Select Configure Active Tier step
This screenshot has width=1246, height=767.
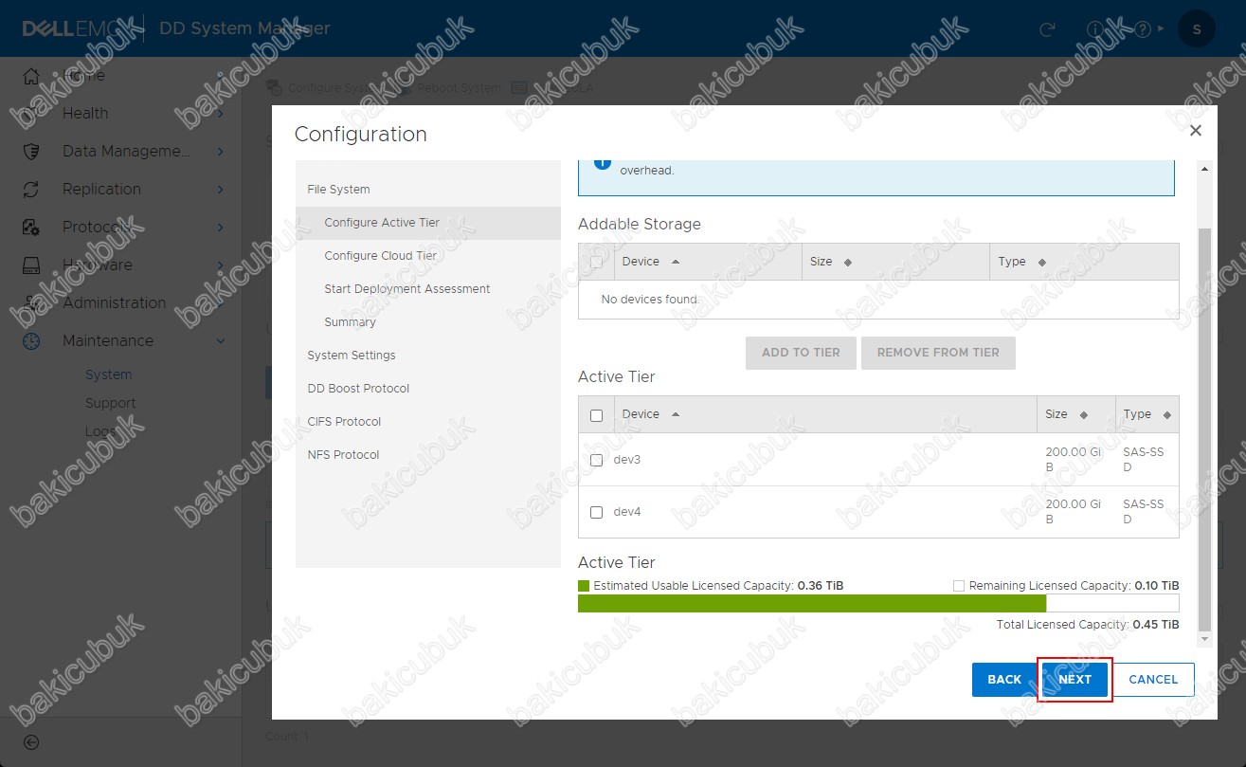pyautogui.click(x=428, y=223)
